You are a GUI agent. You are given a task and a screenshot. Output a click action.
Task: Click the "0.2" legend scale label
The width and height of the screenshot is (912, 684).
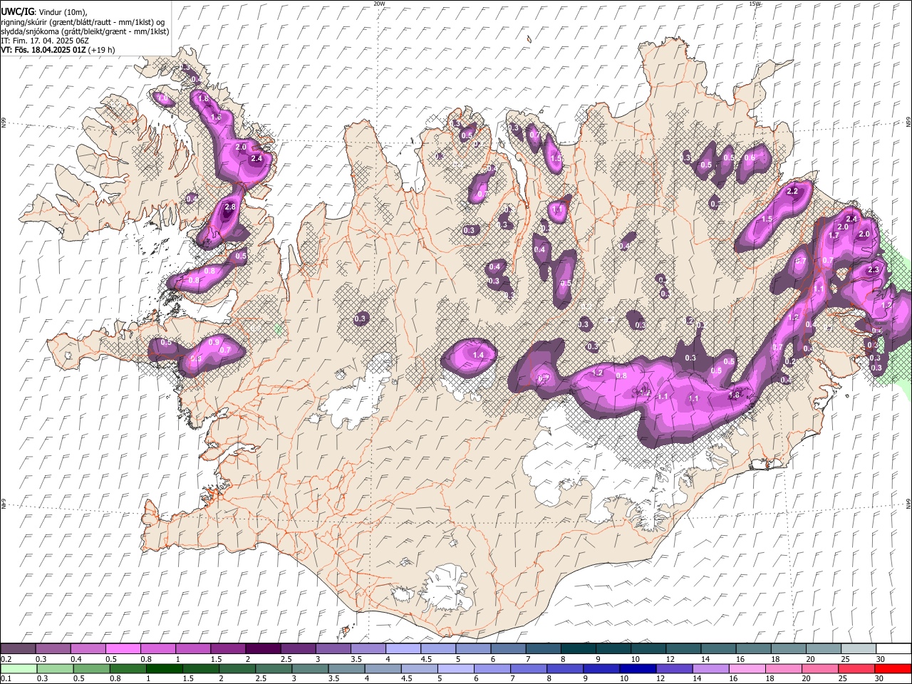6,659
